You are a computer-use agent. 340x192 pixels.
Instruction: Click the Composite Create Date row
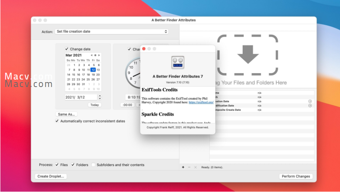(262, 110)
